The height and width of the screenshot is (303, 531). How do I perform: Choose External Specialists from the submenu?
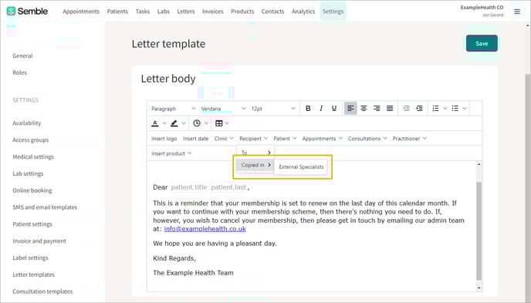[x=301, y=167]
